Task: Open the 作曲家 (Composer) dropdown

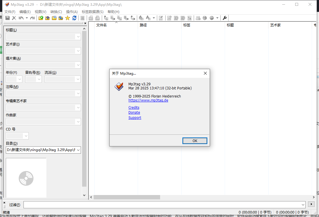Action: click(78, 122)
